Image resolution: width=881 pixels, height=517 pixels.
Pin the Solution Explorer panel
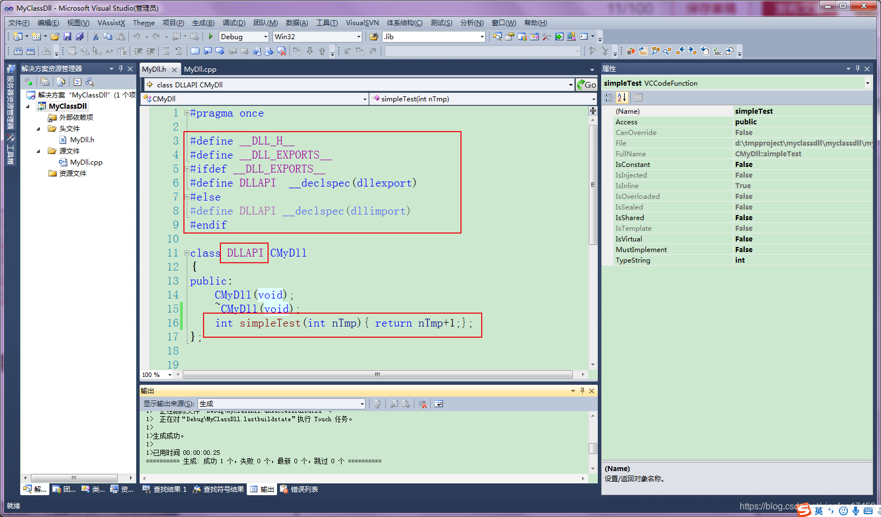(x=121, y=68)
